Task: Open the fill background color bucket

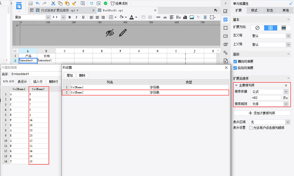Action: 122,17
